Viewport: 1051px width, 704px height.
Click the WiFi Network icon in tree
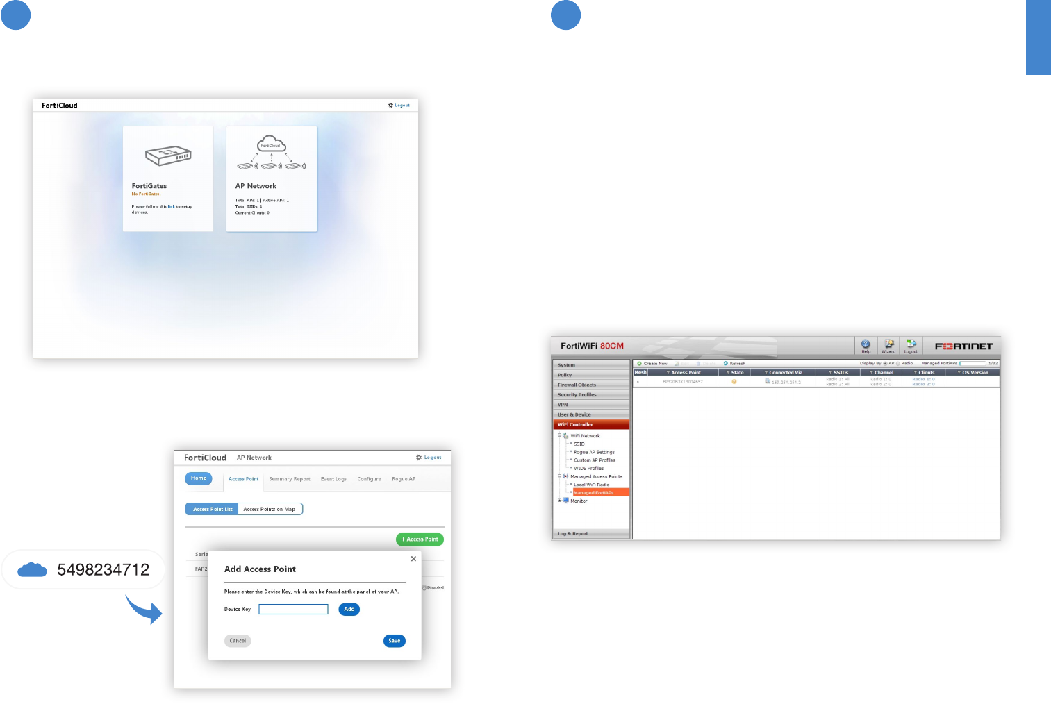pos(565,435)
